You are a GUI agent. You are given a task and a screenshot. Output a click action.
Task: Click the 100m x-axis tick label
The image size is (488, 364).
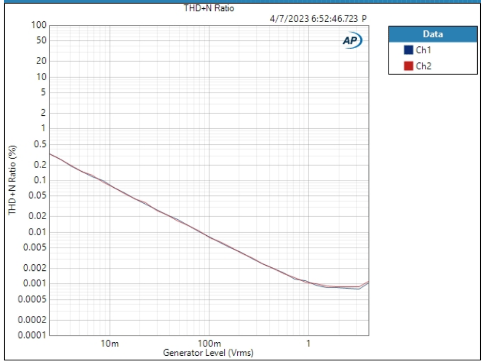pyautogui.click(x=209, y=343)
